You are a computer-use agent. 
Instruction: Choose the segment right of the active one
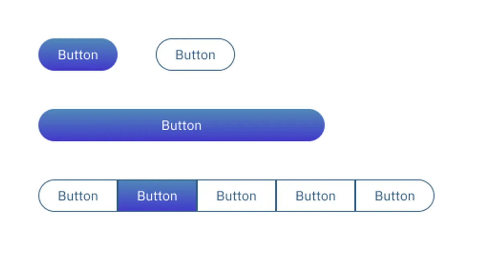236,195
